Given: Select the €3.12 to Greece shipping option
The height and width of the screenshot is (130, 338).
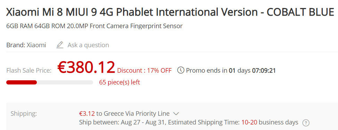Looking at the screenshot, I should tap(124, 113).
